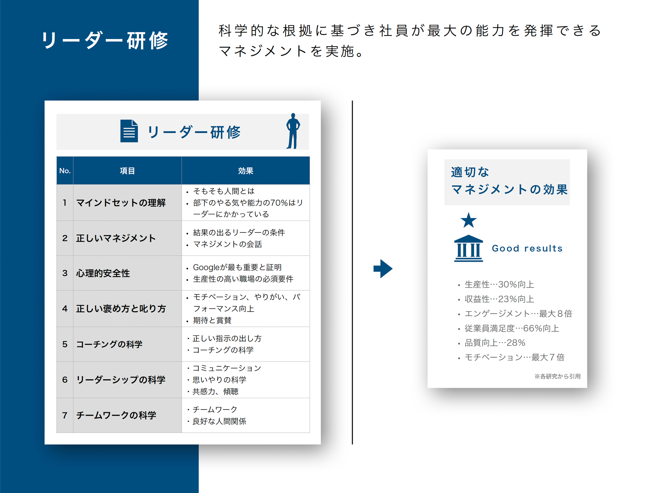Click the モチベーション…最大７倍 line
This screenshot has width=658, height=493.
pyautogui.click(x=514, y=357)
